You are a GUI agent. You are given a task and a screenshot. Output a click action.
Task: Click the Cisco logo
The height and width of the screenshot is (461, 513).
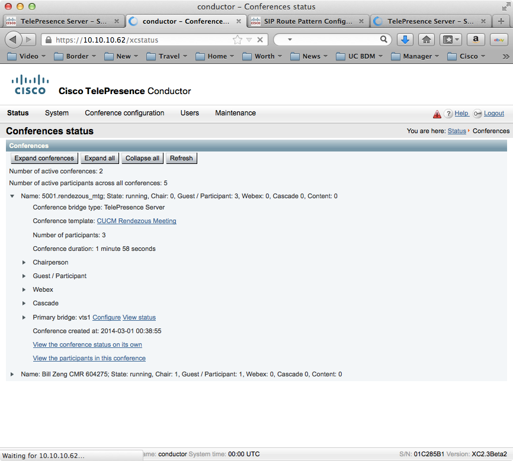30,85
